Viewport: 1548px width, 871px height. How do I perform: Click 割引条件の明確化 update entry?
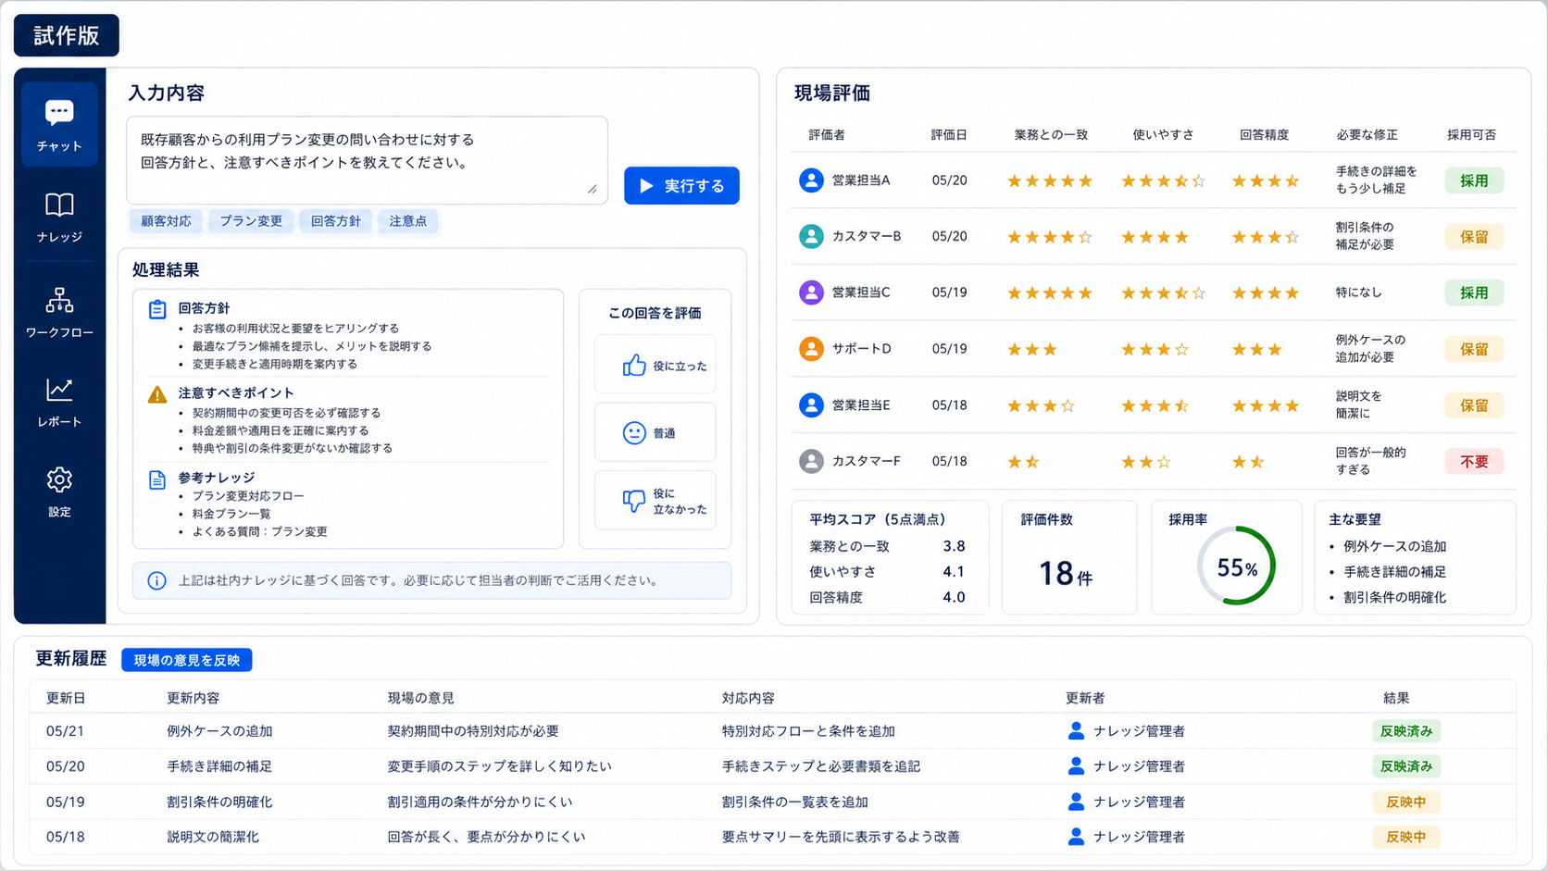tap(219, 802)
